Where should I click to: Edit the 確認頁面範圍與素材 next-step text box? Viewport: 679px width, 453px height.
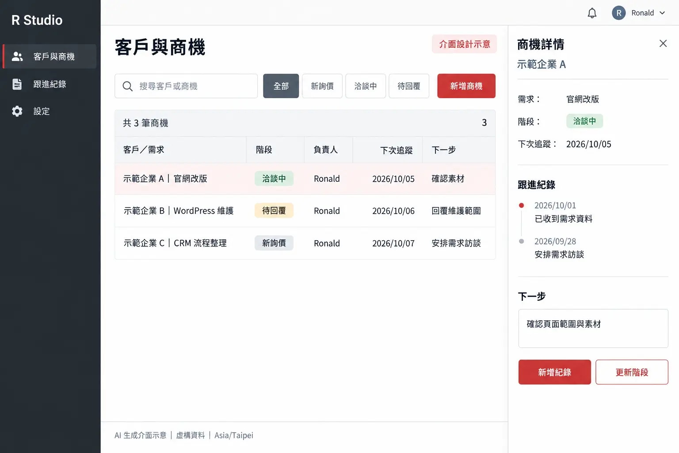coord(593,329)
